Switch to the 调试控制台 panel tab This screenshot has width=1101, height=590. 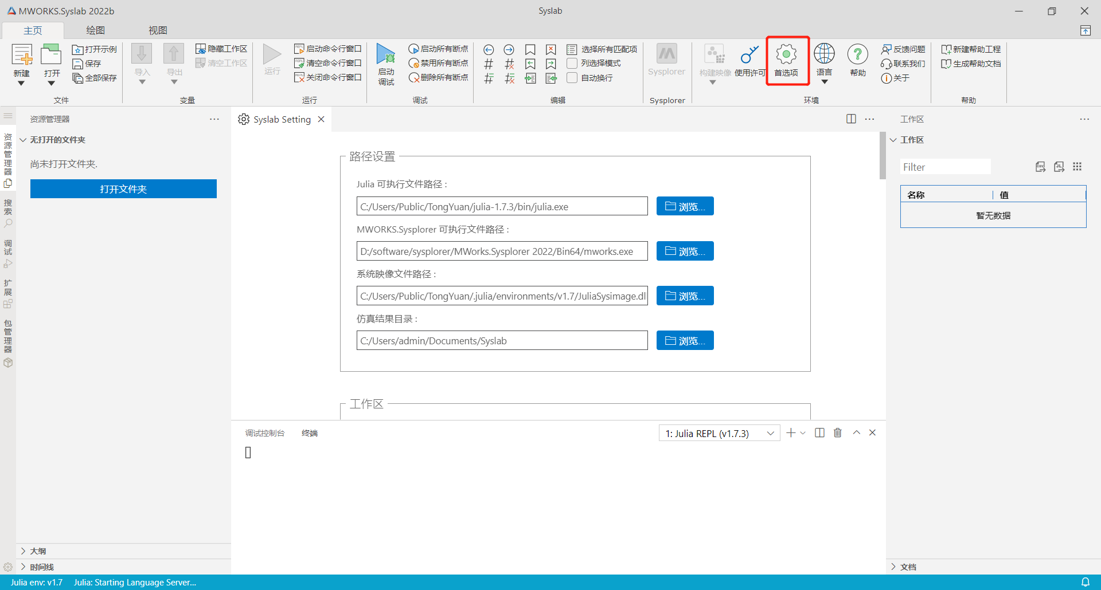265,433
